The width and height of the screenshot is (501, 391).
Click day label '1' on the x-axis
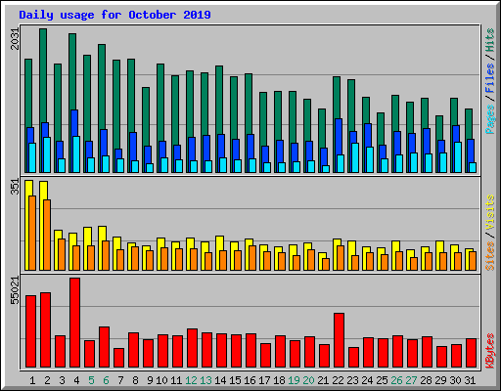tap(32, 380)
